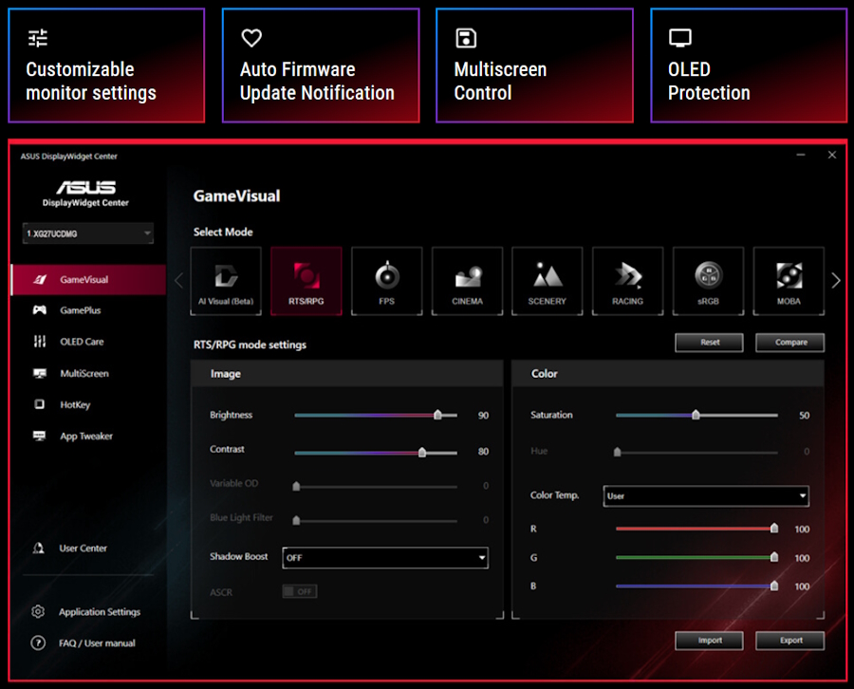Click the OLED Care sliders icon
This screenshot has width=854, height=689.
[x=39, y=342]
